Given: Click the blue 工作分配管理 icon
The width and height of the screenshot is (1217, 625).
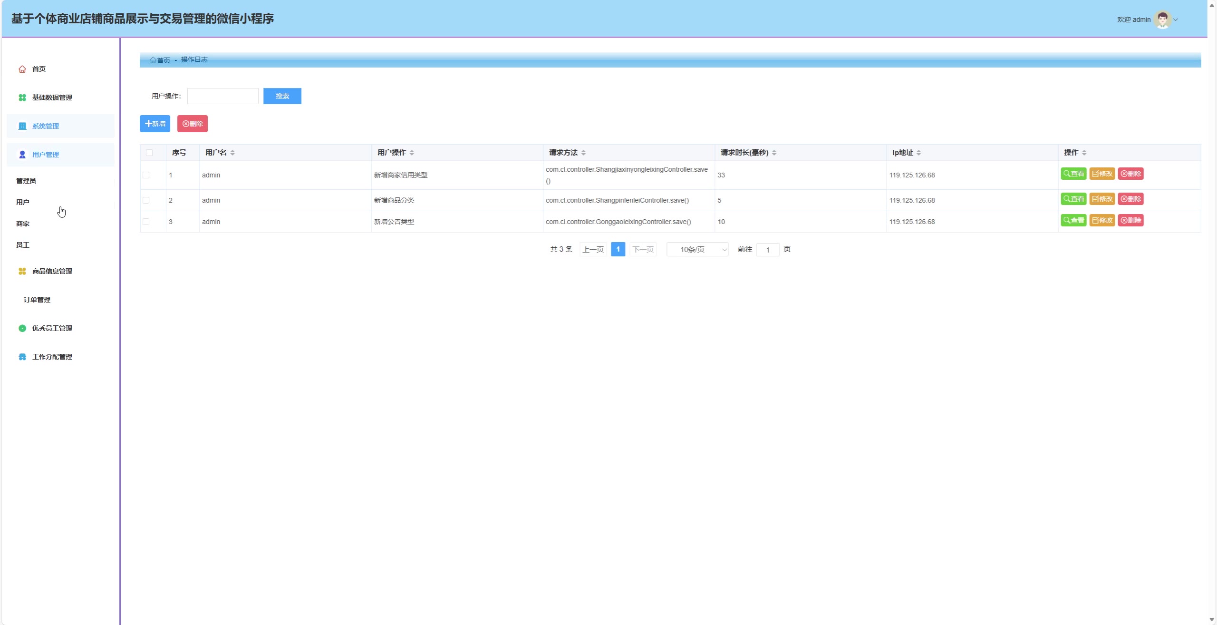Looking at the screenshot, I should click(22, 357).
